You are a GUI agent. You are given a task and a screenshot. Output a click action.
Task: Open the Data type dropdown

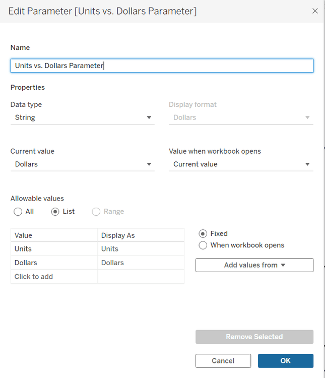[x=83, y=117]
